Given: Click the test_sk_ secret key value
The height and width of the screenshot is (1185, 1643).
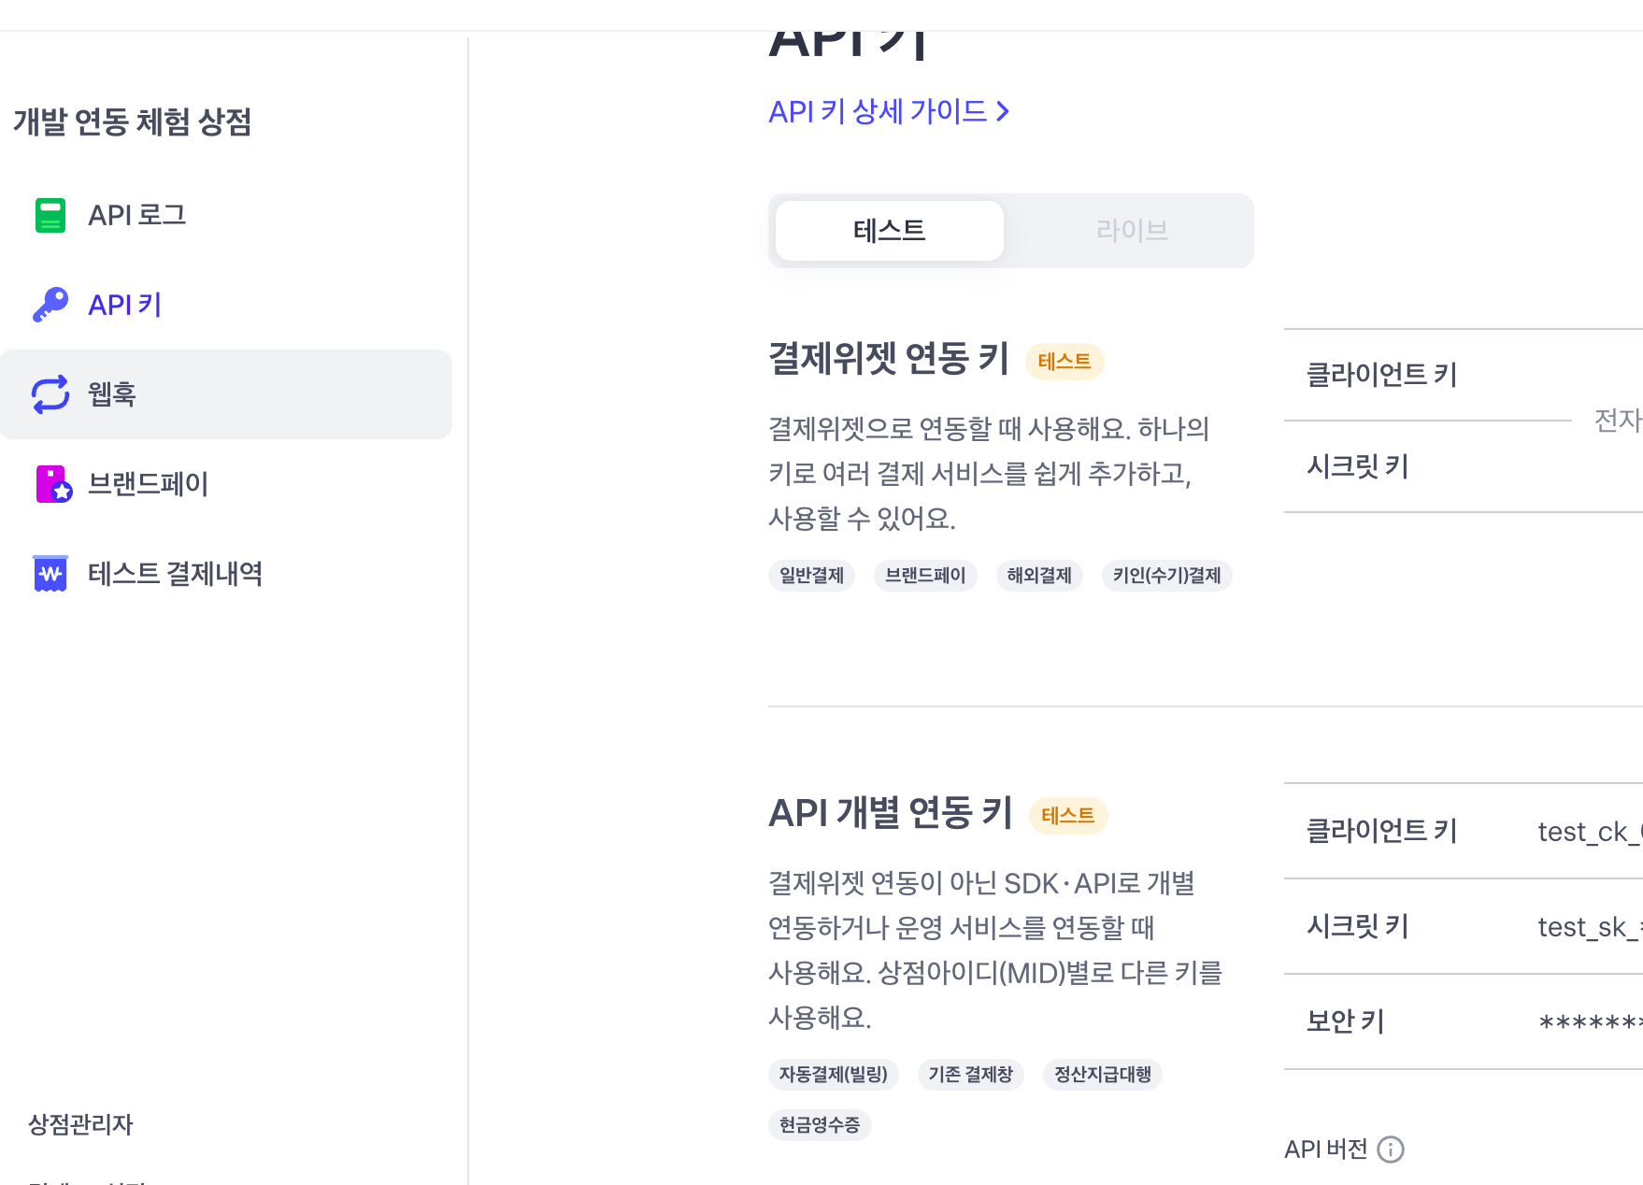Looking at the screenshot, I should tap(1590, 927).
